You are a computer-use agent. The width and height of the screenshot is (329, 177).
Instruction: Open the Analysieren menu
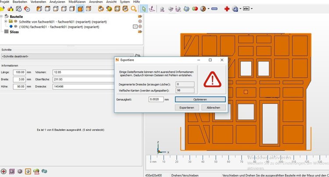[57, 2]
